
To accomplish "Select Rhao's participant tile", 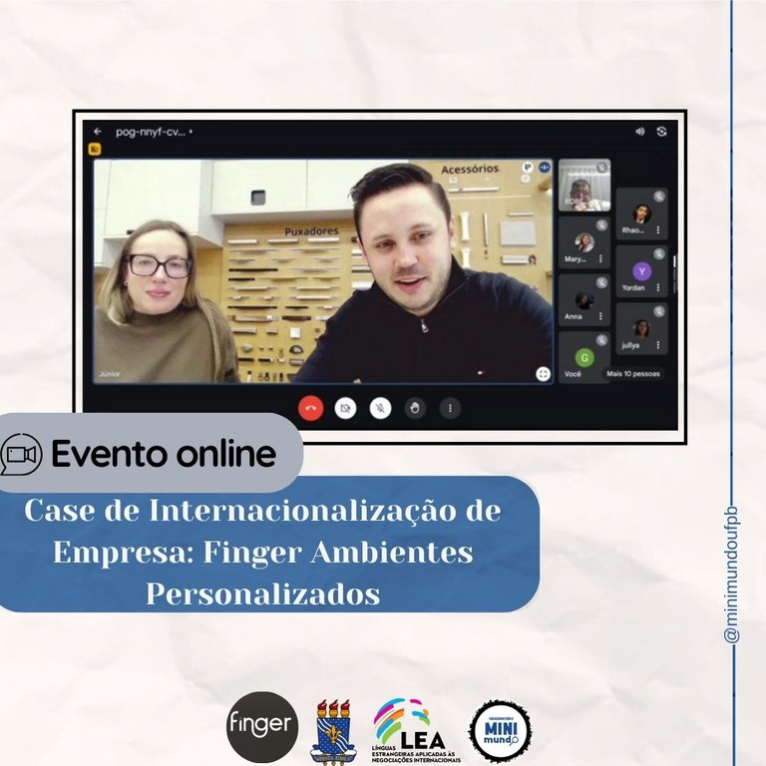I will pos(640,213).
